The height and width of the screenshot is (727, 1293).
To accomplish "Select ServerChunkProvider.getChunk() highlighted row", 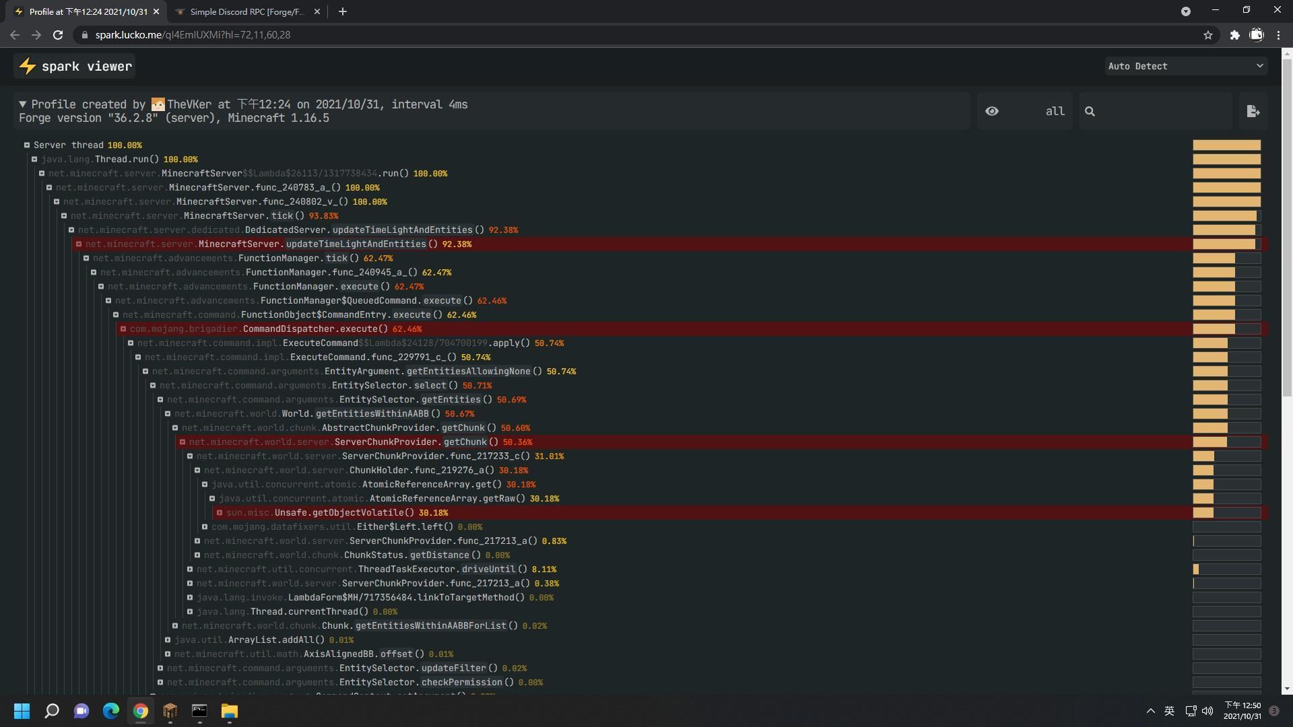I will point(722,442).
